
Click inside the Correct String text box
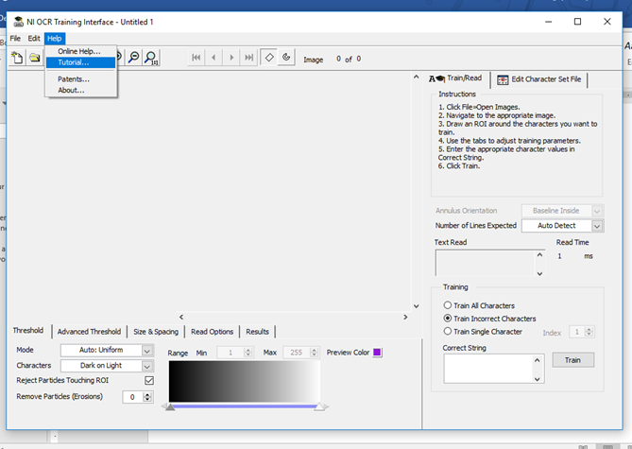tap(488, 369)
